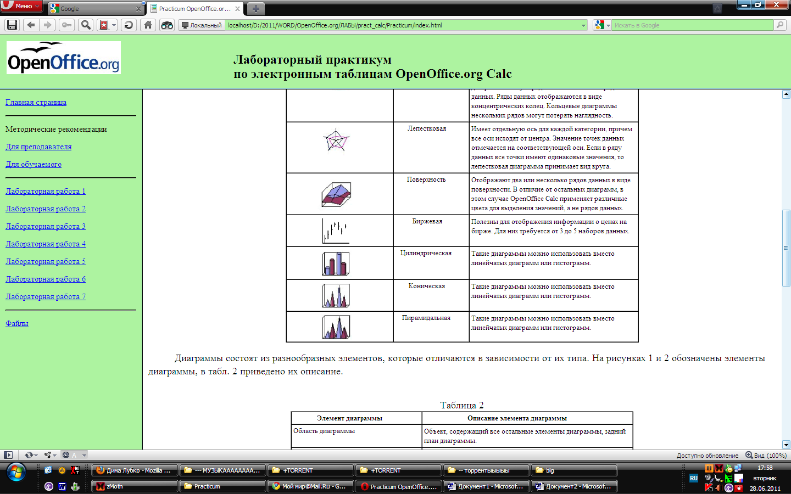The width and height of the screenshot is (791, 494).
Task: Open the Practicum folder taskbar button
Action: 223,486
